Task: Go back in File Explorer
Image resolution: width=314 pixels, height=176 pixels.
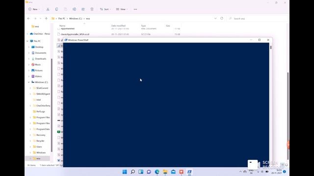Action: [x=28, y=19]
